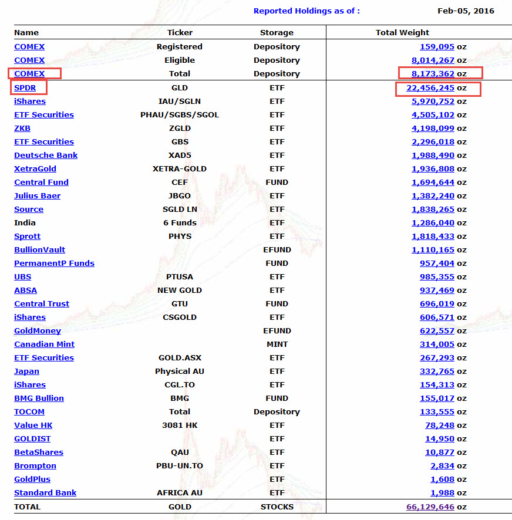Image resolution: width=512 pixels, height=520 pixels.
Task: Click the 1,988,490 Deutsche Bank weight link
Action: 433,155
